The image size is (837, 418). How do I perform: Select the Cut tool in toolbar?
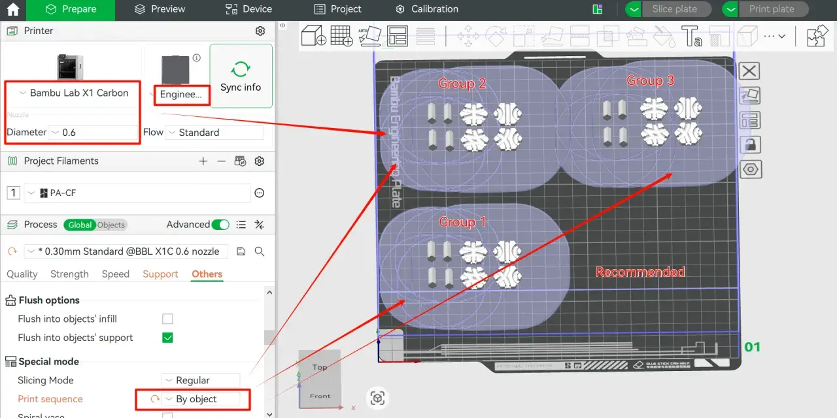581,36
